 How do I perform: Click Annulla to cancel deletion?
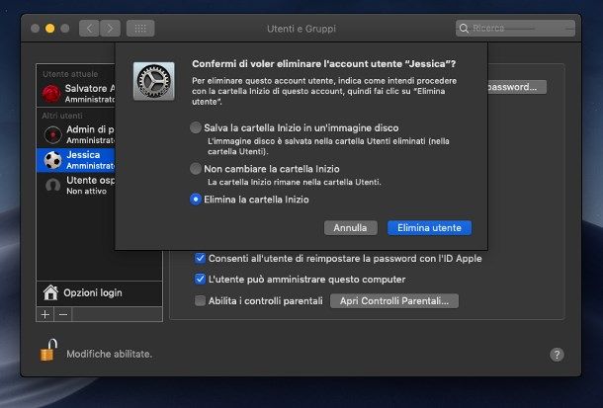(x=350, y=228)
